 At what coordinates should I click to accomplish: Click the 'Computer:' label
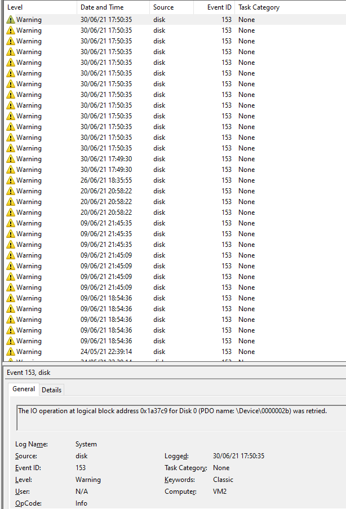pyautogui.click(x=180, y=492)
